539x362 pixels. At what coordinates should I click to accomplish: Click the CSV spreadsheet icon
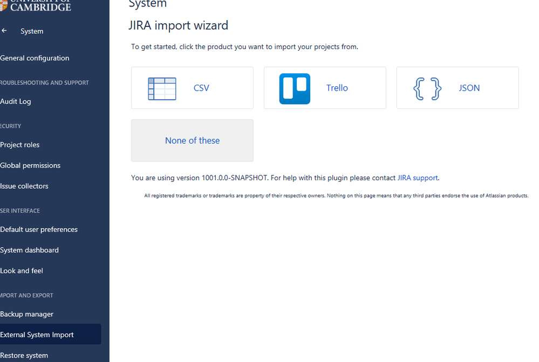(x=162, y=88)
